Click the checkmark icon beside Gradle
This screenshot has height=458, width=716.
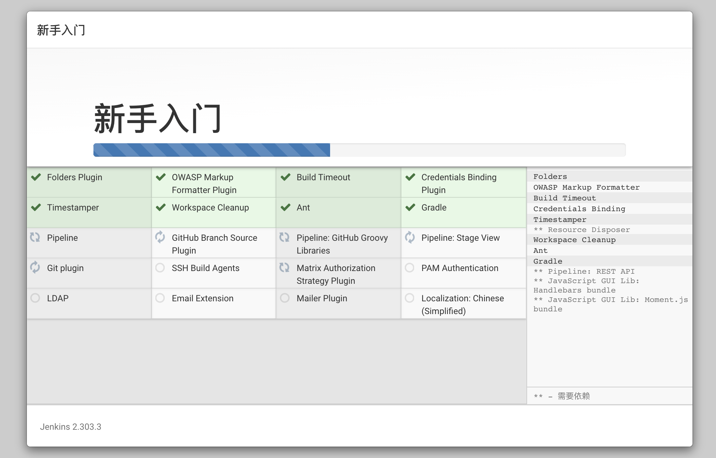(x=410, y=207)
